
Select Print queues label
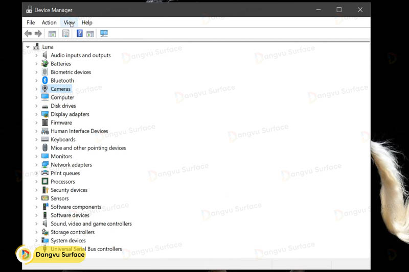[x=65, y=173]
